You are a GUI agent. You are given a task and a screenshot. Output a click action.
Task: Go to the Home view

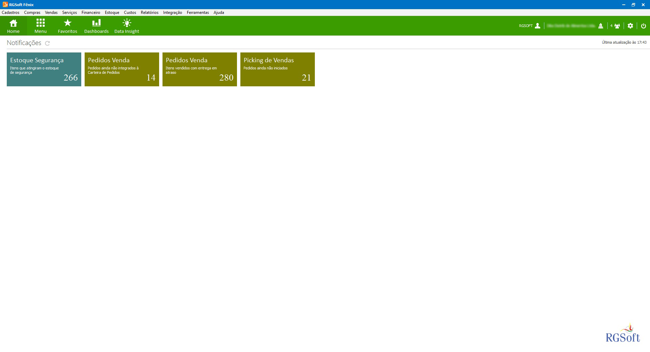point(13,26)
